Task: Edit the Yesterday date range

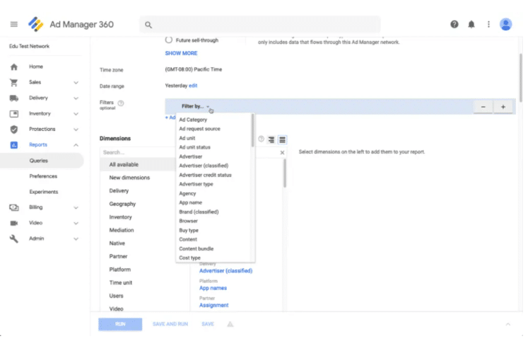Action: [x=193, y=86]
